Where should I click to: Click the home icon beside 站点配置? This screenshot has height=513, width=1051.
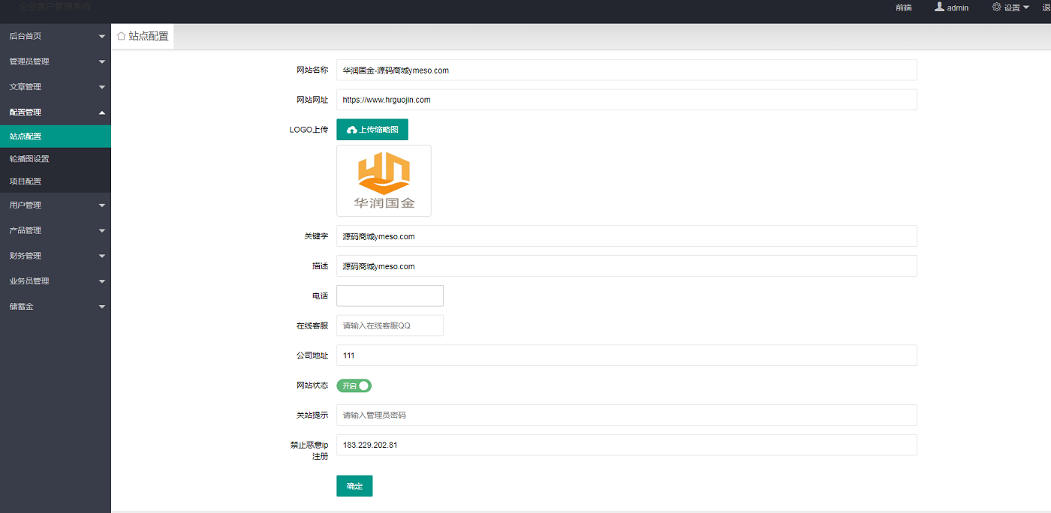121,36
